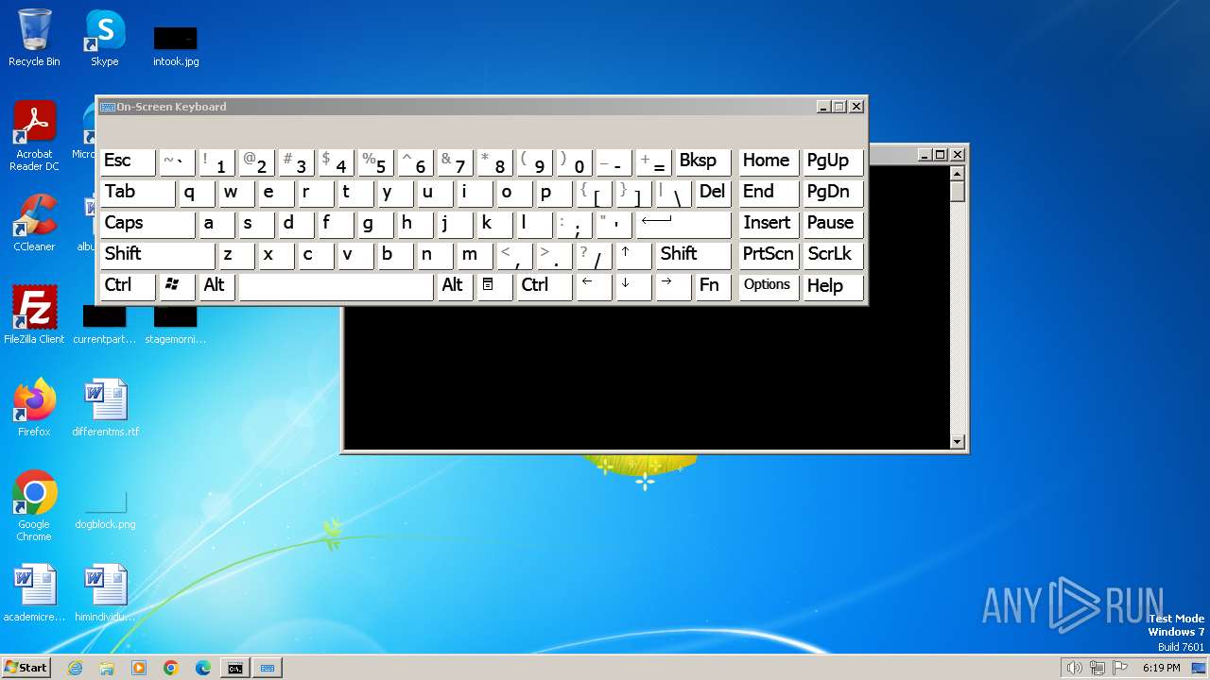
Task: Select the academicre... Word document icon
Action: coord(34,593)
